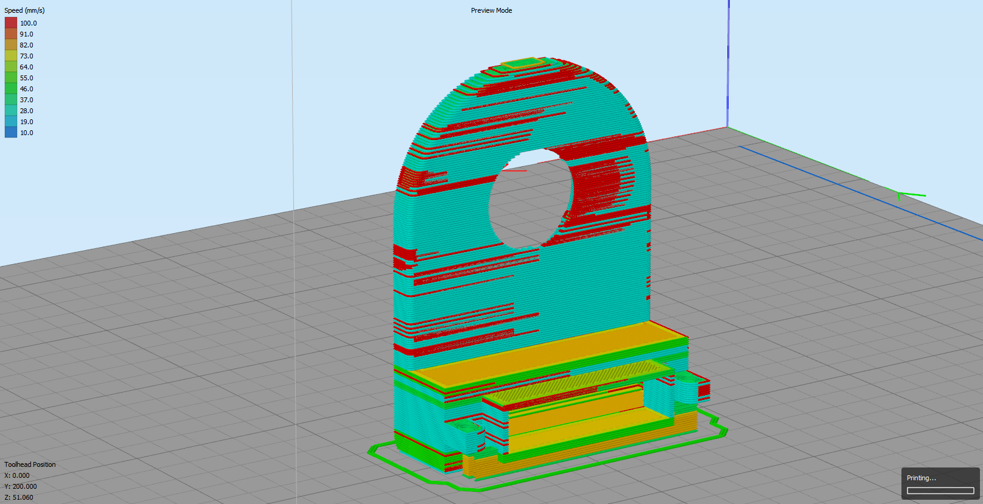Click the Printing... status text

click(x=921, y=478)
